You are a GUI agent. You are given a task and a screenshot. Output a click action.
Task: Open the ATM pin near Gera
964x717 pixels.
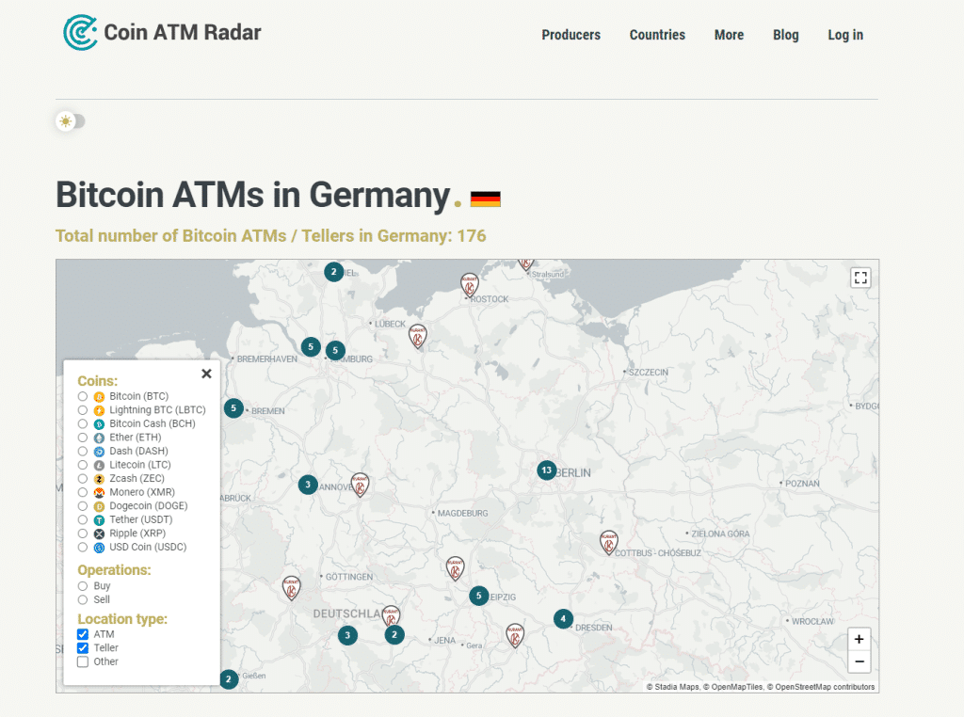pos(515,636)
